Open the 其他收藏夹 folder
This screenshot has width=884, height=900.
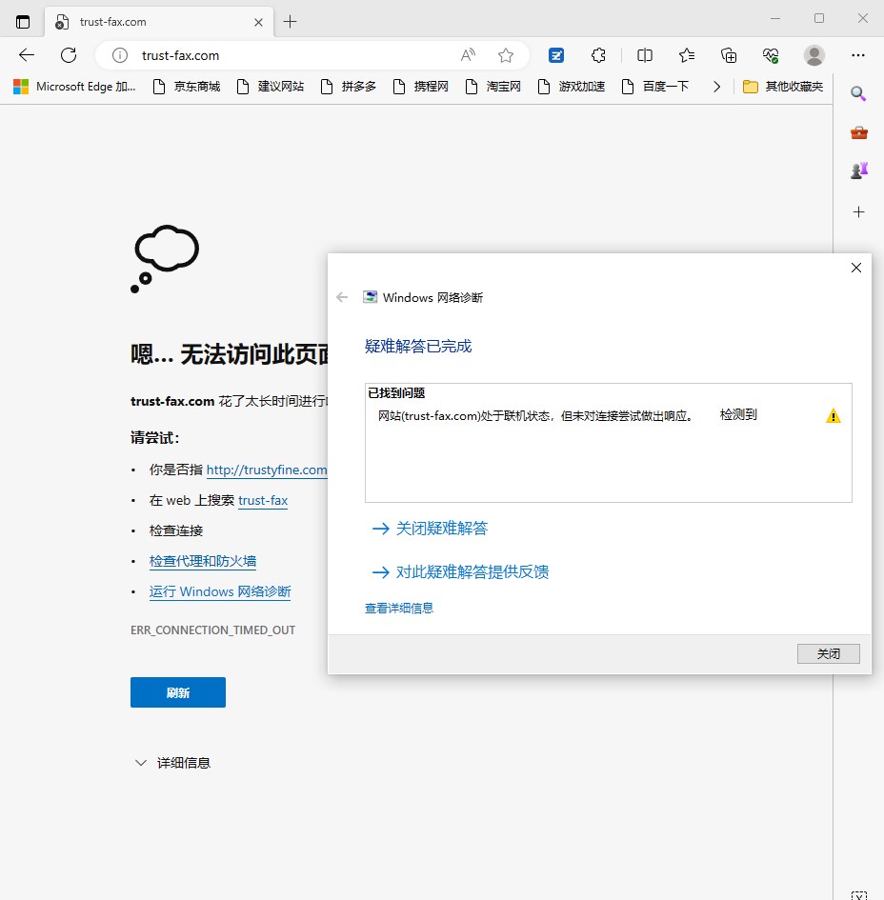point(783,86)
